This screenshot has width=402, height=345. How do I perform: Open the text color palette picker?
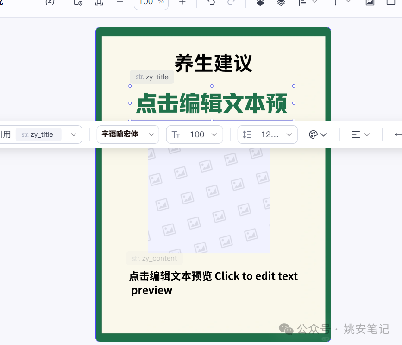click(x=318, y=134)
